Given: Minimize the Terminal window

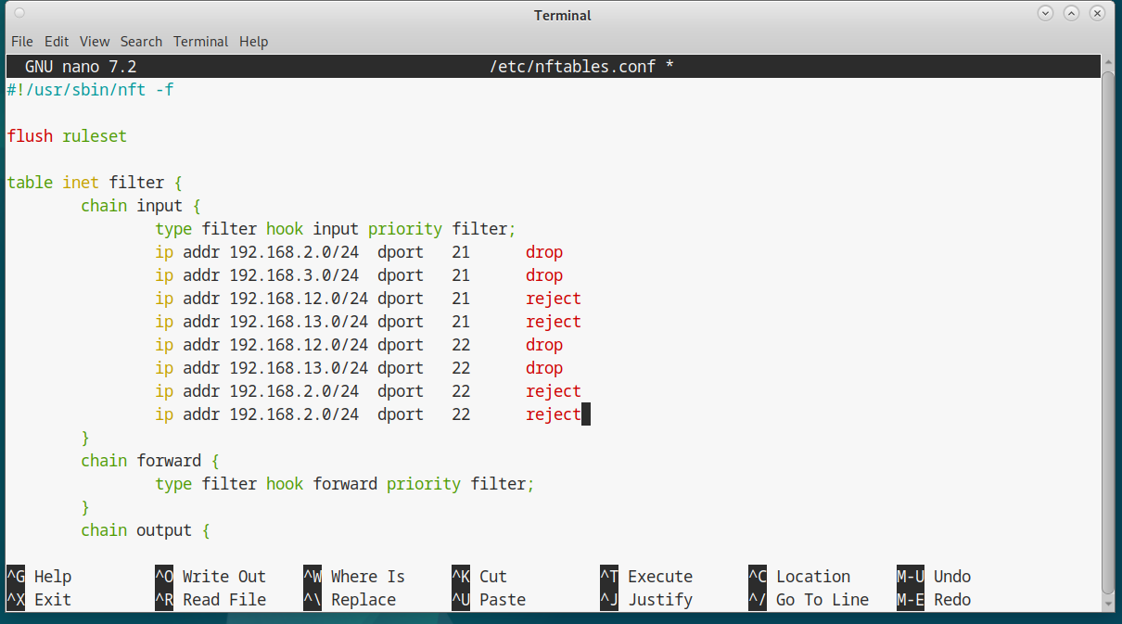Looking at the screenshot, I should (x=1045, y=14).
